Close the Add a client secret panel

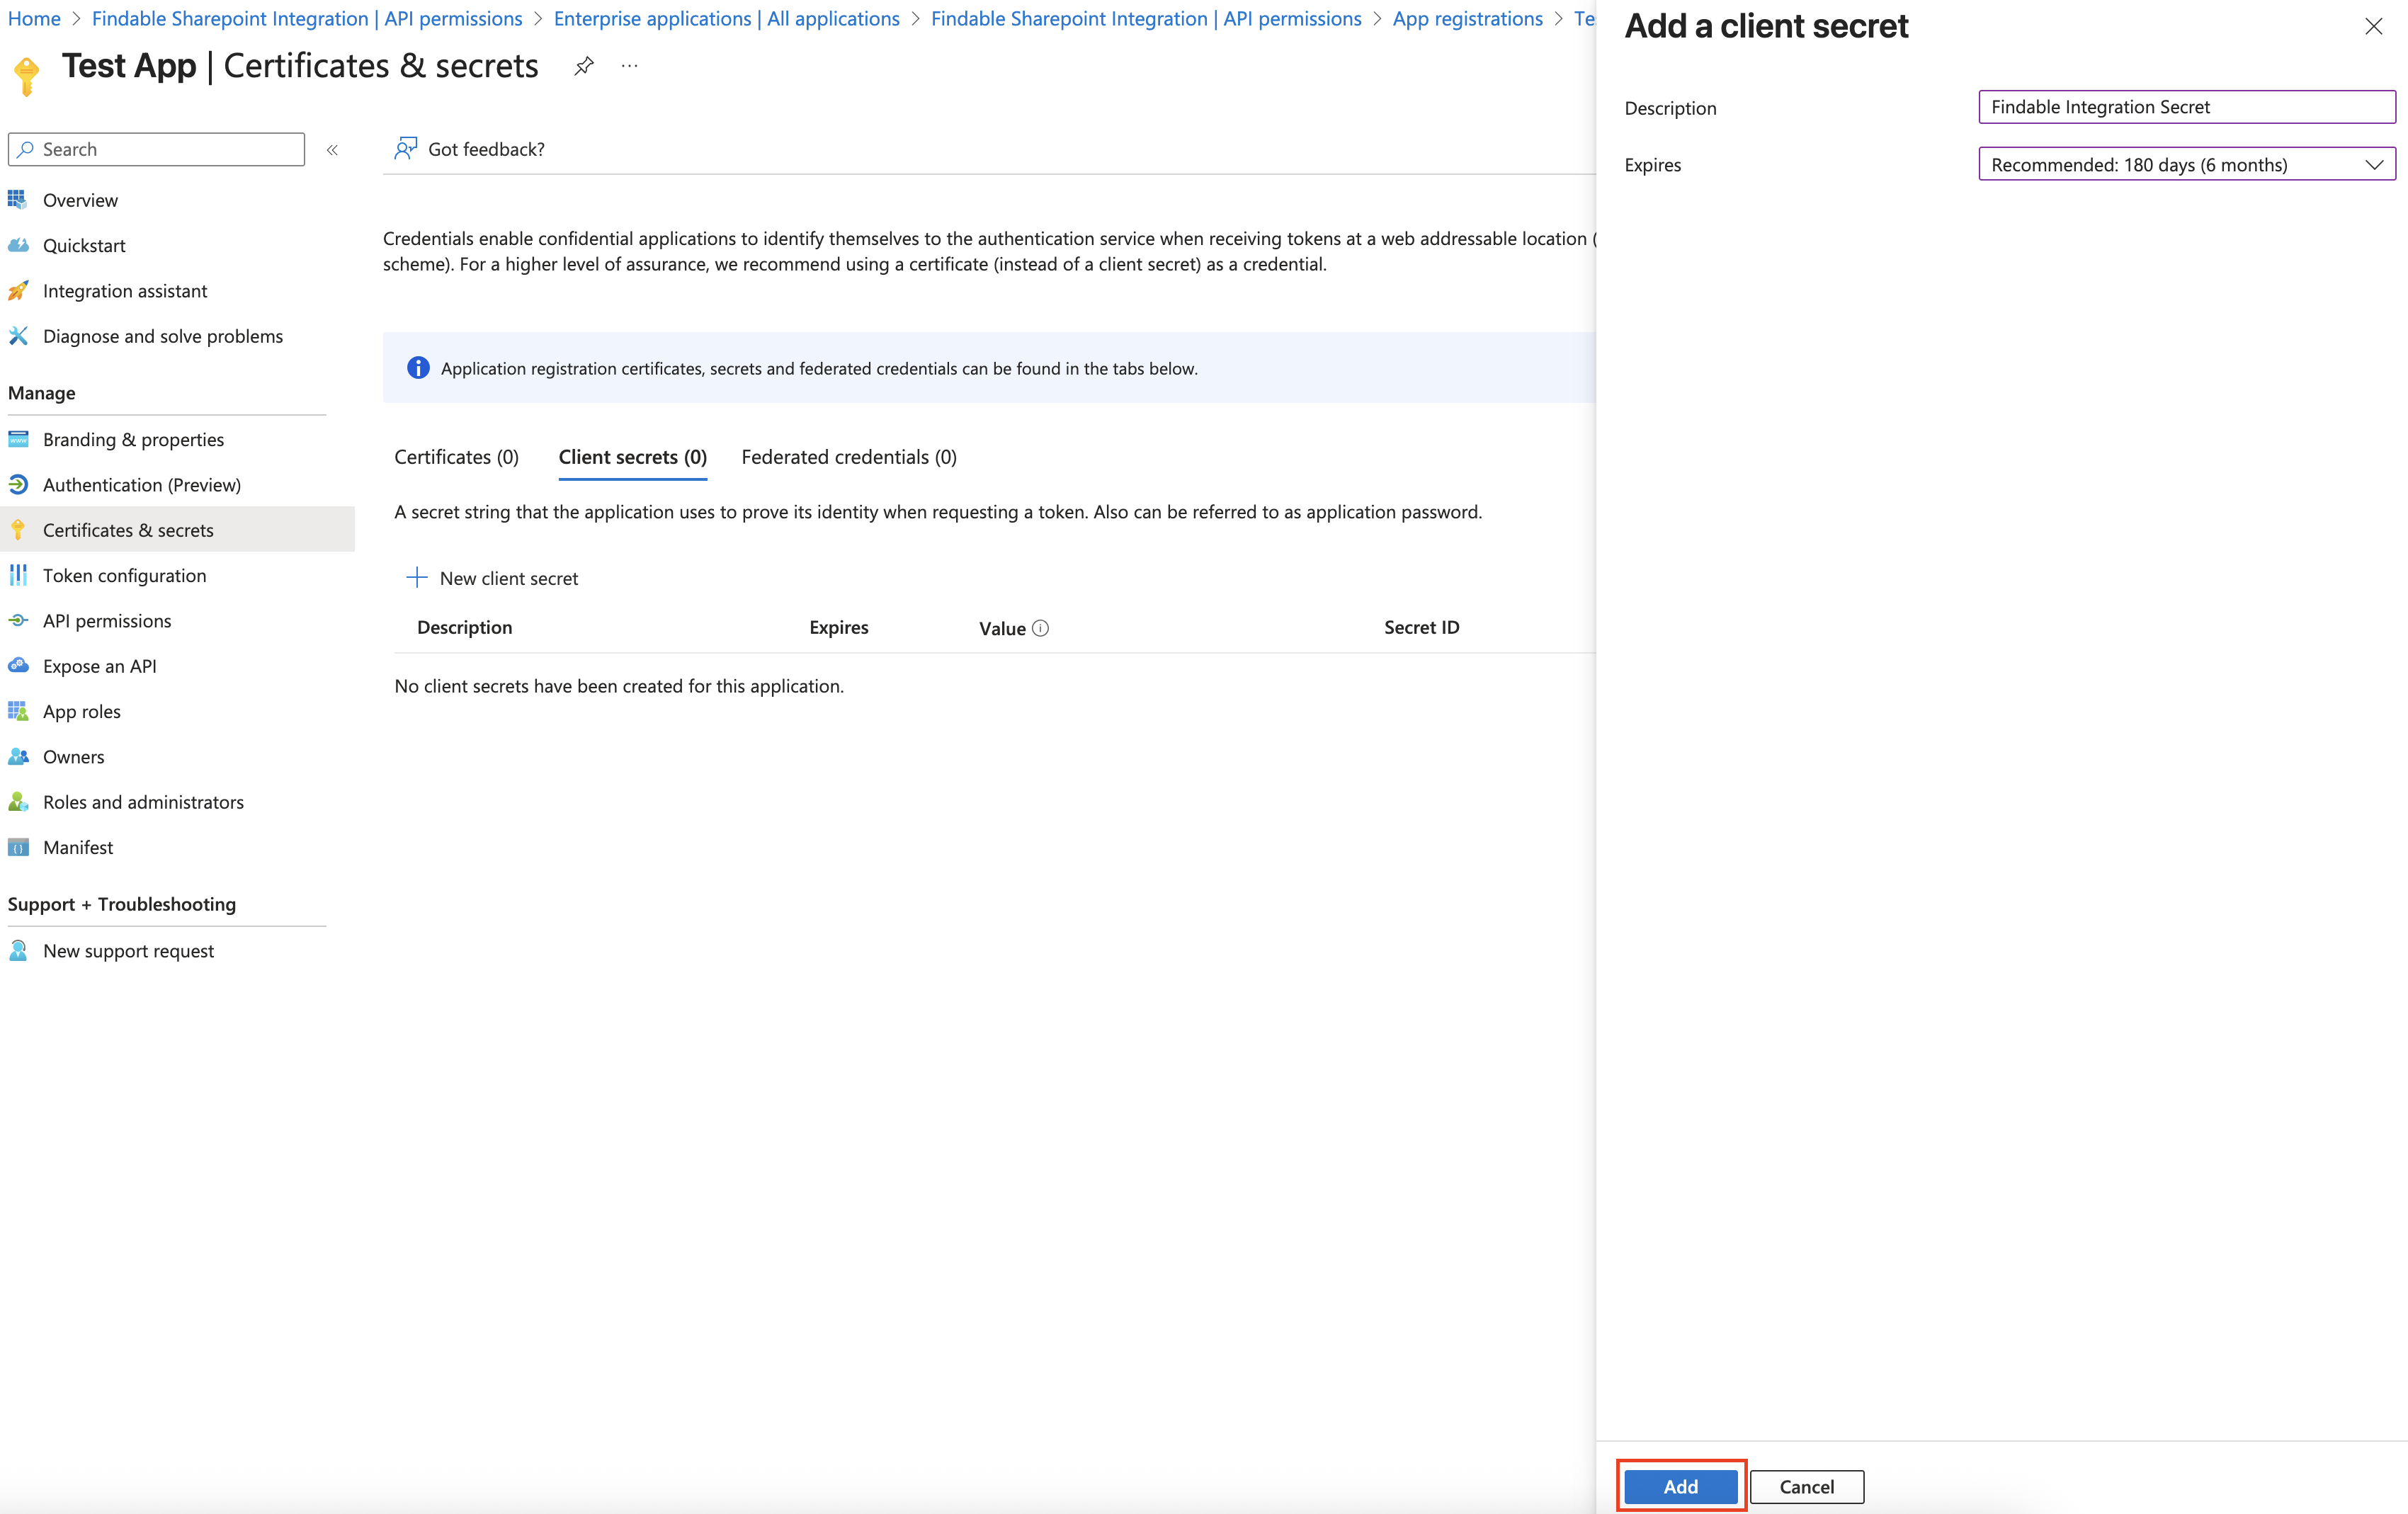click(2373, 27)
